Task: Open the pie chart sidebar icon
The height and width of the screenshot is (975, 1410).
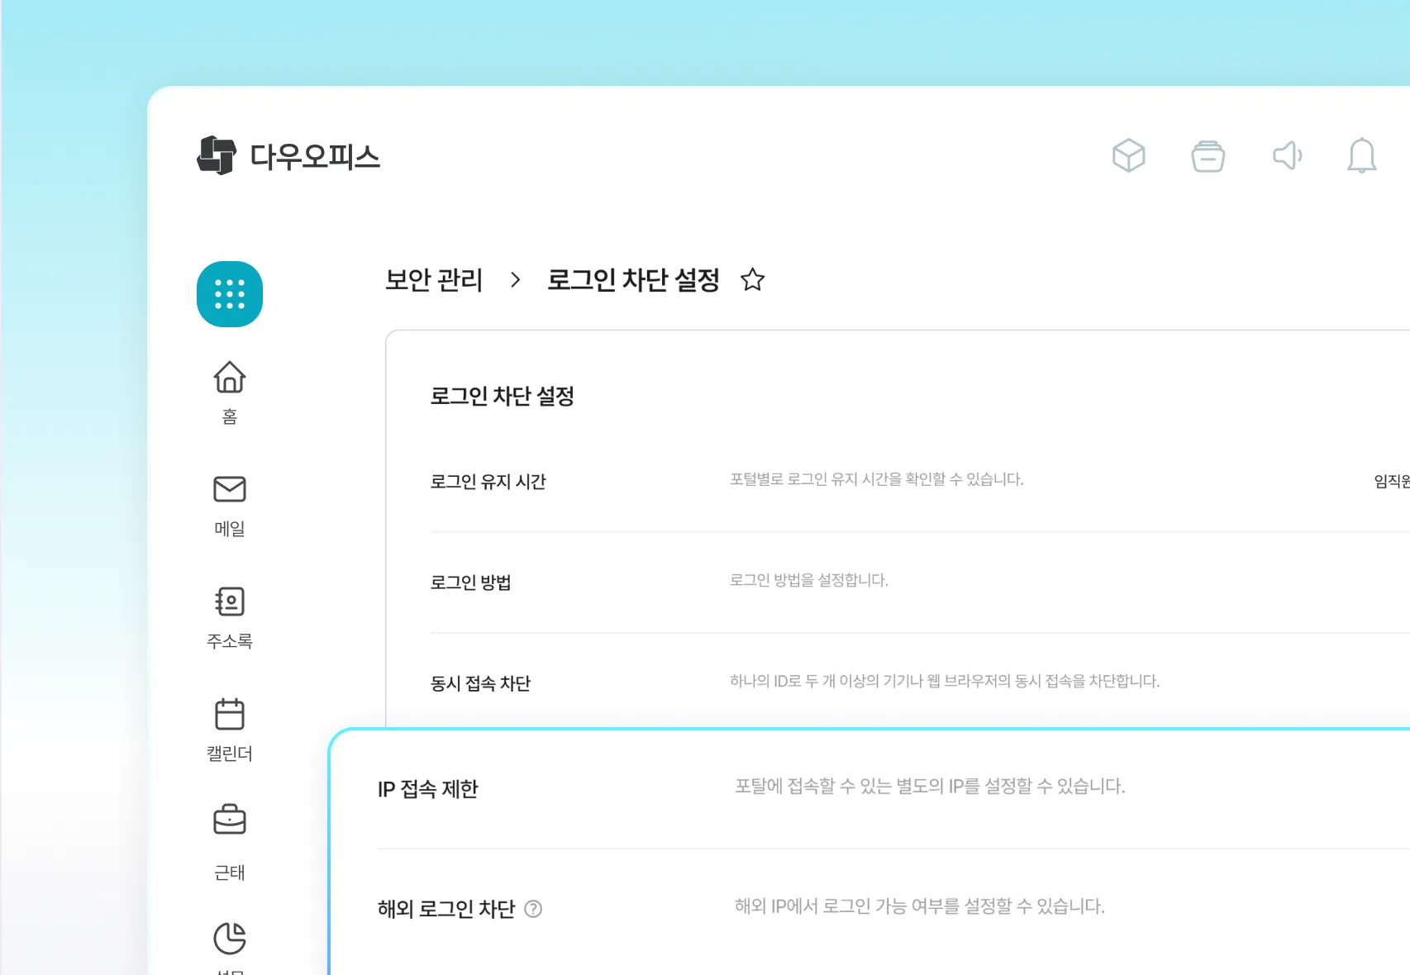Action: click(x=229, y=939)
